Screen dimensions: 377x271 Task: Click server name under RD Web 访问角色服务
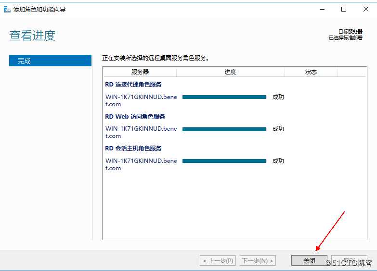click(x=141, y=132)
